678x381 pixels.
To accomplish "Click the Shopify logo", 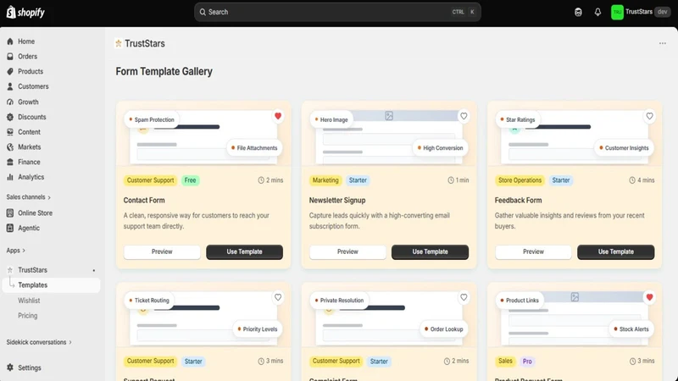I will coord(25,12).
